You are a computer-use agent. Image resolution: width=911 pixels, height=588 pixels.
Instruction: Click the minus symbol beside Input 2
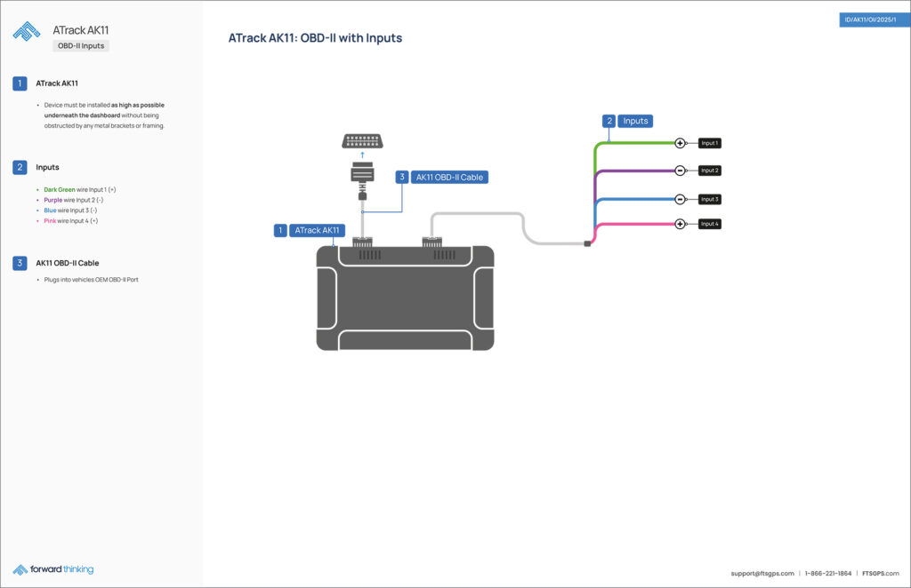tap(681, 171)
